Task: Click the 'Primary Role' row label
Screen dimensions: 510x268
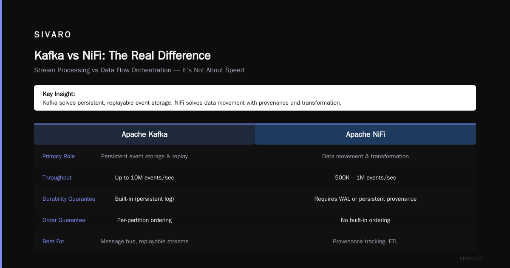Action: (59, 156)
